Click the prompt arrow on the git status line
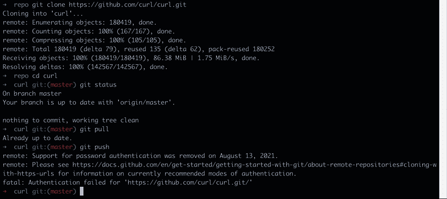447x199 pixels. point(4,85)
